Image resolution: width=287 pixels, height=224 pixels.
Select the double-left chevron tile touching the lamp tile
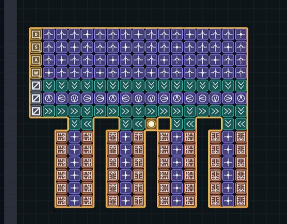pos(139,124)
